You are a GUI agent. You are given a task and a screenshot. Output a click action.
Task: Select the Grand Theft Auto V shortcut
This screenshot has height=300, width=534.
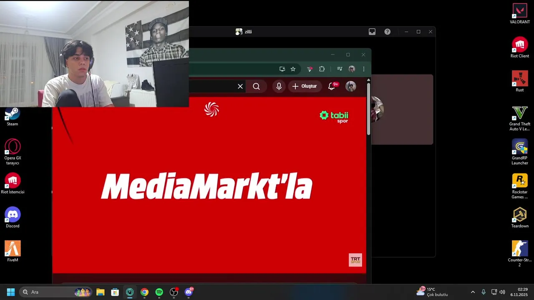(519, 118)
